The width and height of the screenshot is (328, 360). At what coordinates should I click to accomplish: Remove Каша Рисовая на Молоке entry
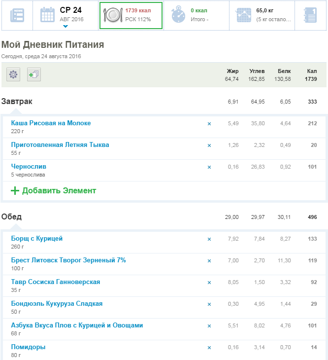pyautogui.click(x=209, y=124)
